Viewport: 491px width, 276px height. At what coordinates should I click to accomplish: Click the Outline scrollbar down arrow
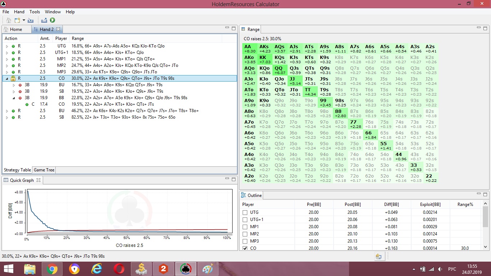(485, 247)
